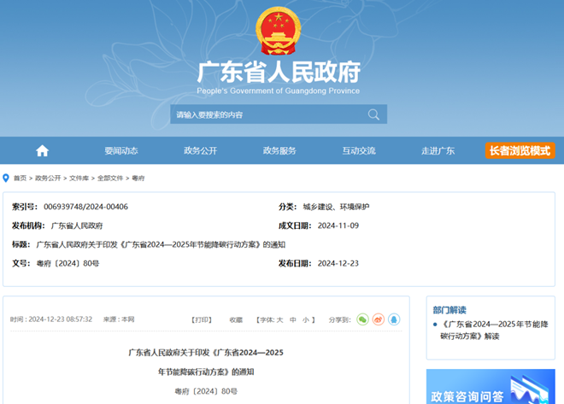The height and width of the screenshot is (404, 564).
Task: Open the 走进广东 nav menu
Action: (x=438, y=151)
